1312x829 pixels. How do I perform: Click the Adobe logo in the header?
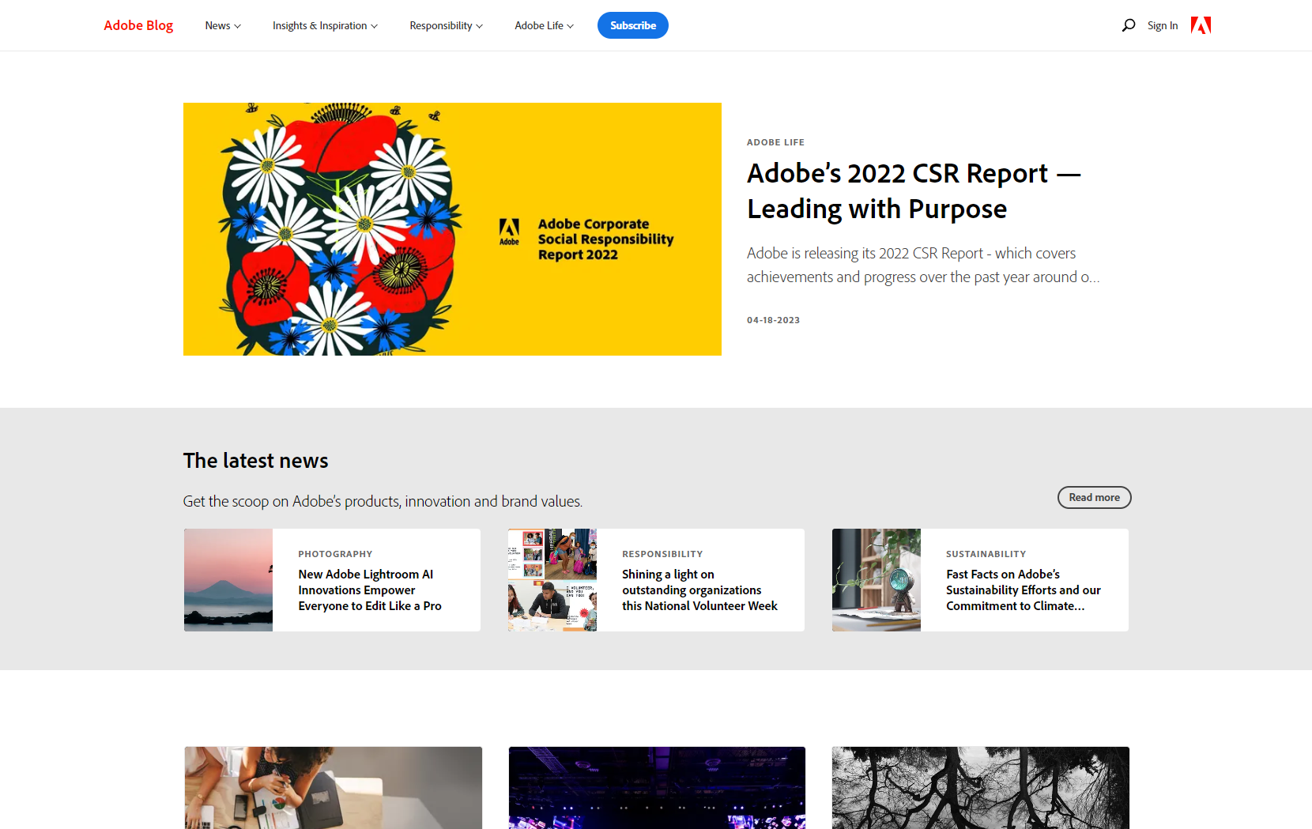tap(1201, 24)
